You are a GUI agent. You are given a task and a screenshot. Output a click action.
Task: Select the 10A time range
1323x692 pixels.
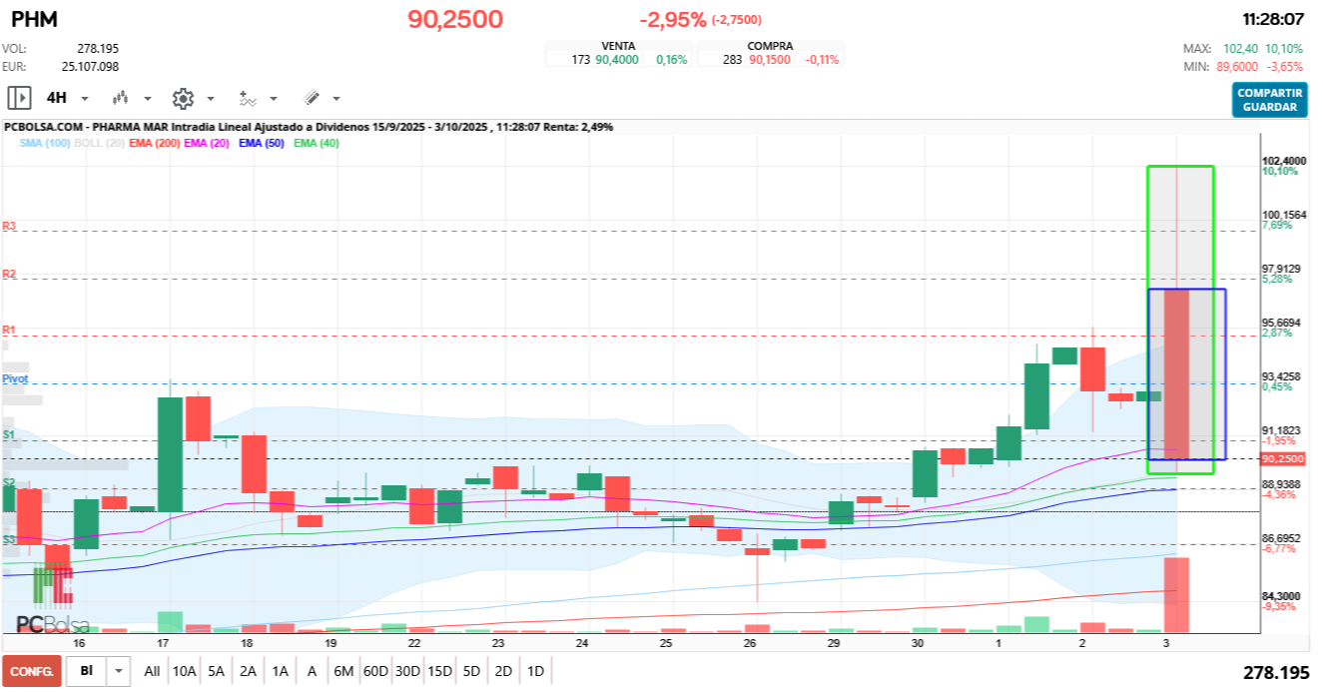[184, 671]
